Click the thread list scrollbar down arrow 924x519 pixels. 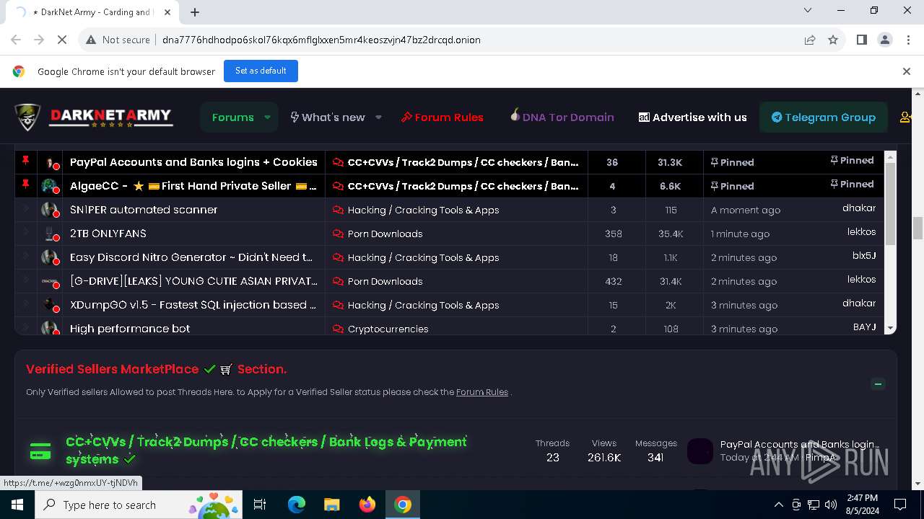point(890,328)
